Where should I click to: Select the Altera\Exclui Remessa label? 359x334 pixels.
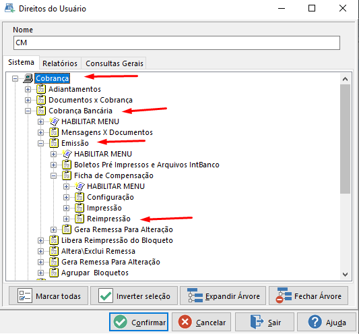coord(98,251)
